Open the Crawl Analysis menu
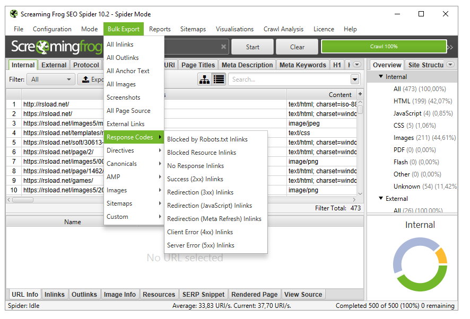The width and height of the screenshot is (470, 319). click(x=284, y=29)
